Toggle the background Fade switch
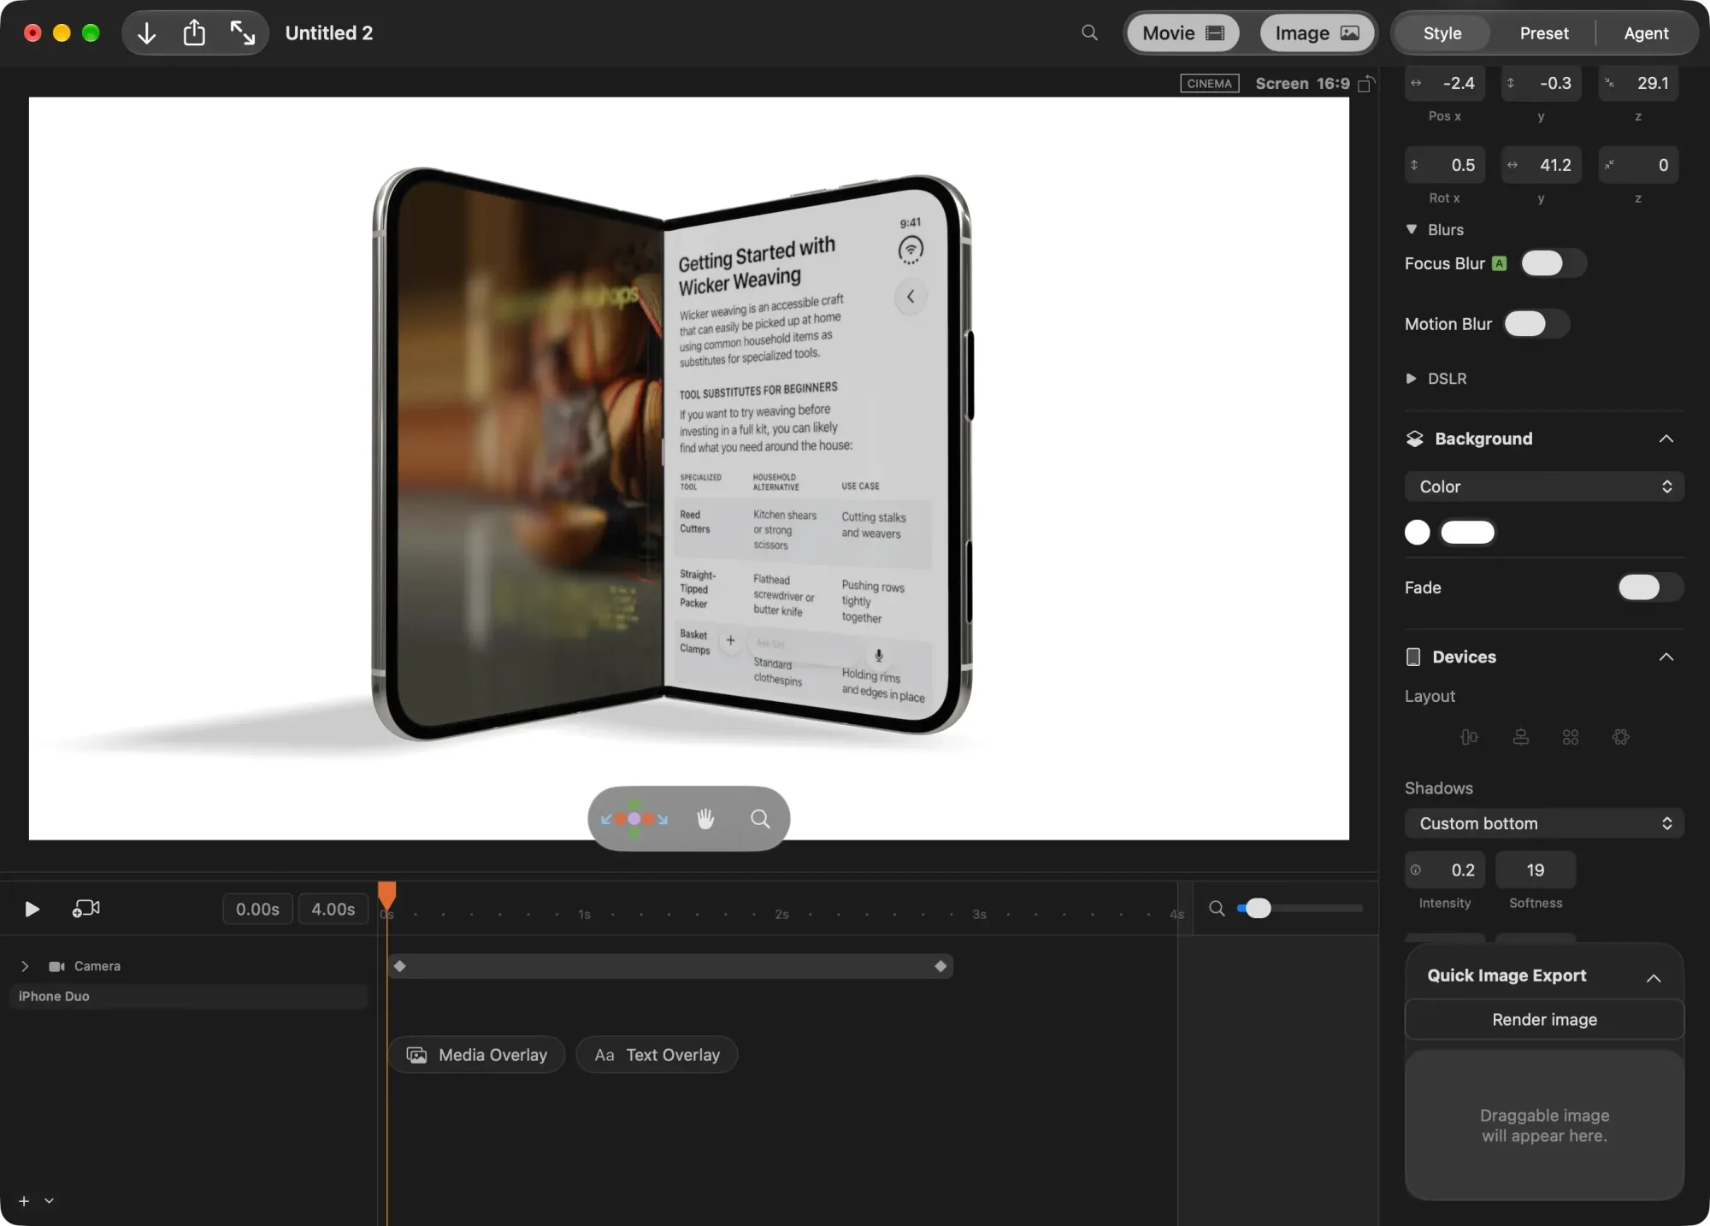This screenshot has width=1710, height=1226. pos(1650,587)
